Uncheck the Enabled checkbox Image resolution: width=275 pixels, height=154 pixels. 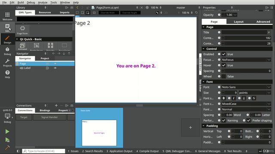pyautogui.click(x=223, y=54)
